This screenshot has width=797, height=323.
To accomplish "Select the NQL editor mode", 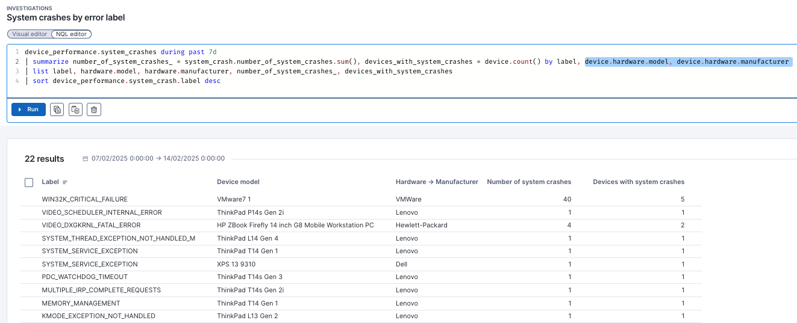I will pos(72,34).
